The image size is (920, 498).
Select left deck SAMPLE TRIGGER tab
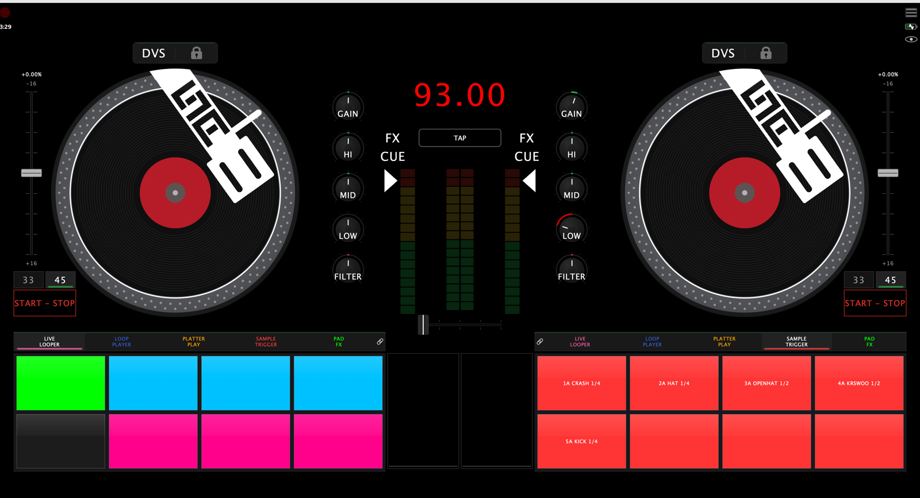pos(266,342)
